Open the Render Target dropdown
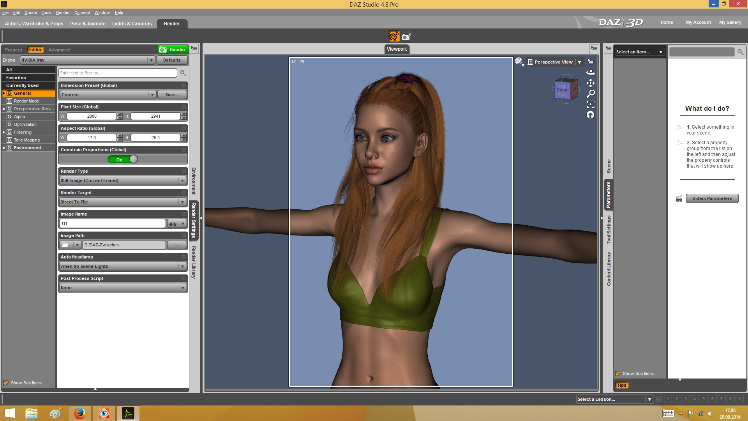748x421 pixels. click(x=122, y=202)
